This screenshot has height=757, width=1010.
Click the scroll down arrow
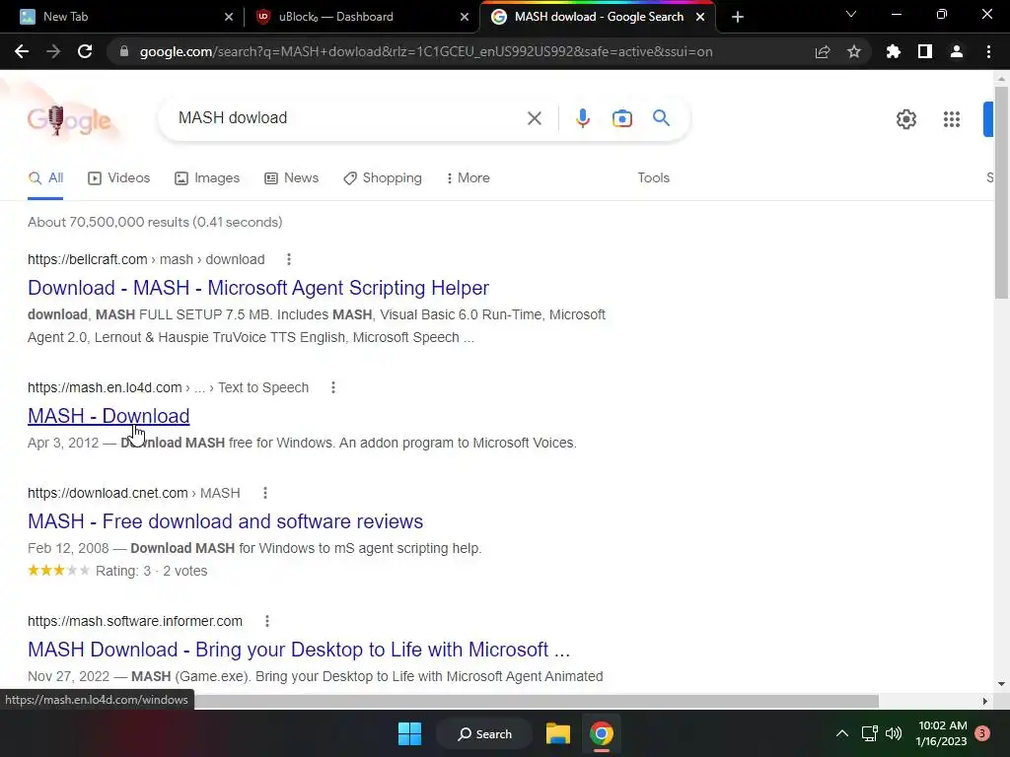(1001, 684)
